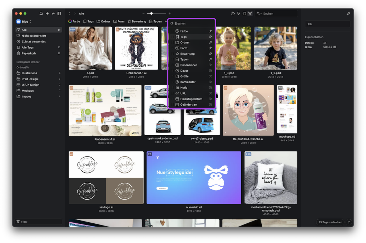The height and width of the screenshot is (243, 366).
Task: Open the Bewertung filter in the filter bar
Action: pyautogui.click(x=137, y=21)
